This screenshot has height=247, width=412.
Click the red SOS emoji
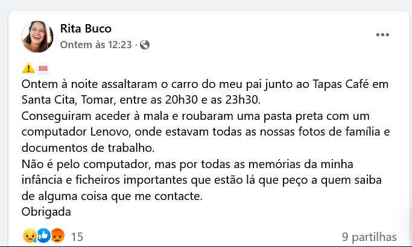[x=42, y=68]
